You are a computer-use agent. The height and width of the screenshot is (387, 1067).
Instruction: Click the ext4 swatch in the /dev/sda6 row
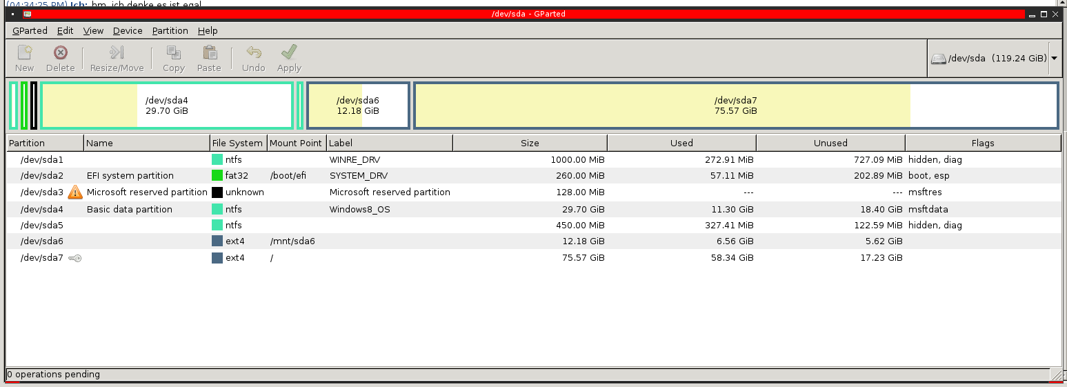coord(217,241)
